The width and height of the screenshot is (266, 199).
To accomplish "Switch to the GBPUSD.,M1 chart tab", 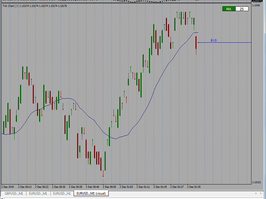I will coord(14,194).
